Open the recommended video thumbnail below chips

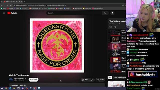pyautogui.click(x=116, y=84)
